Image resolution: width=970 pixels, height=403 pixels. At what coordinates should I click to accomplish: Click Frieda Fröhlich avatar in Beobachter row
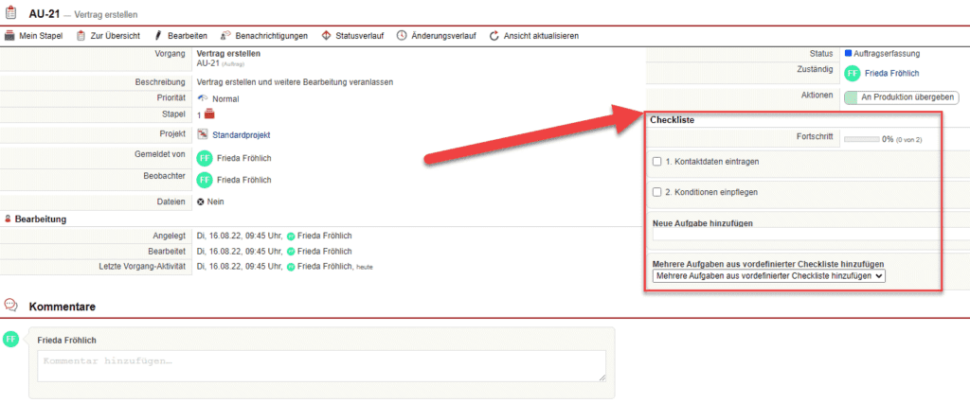205,180
